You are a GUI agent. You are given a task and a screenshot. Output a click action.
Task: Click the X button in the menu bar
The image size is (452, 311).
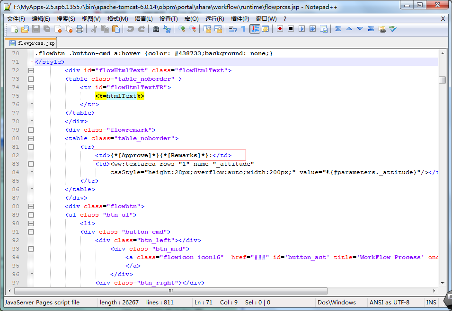[443, 19]
